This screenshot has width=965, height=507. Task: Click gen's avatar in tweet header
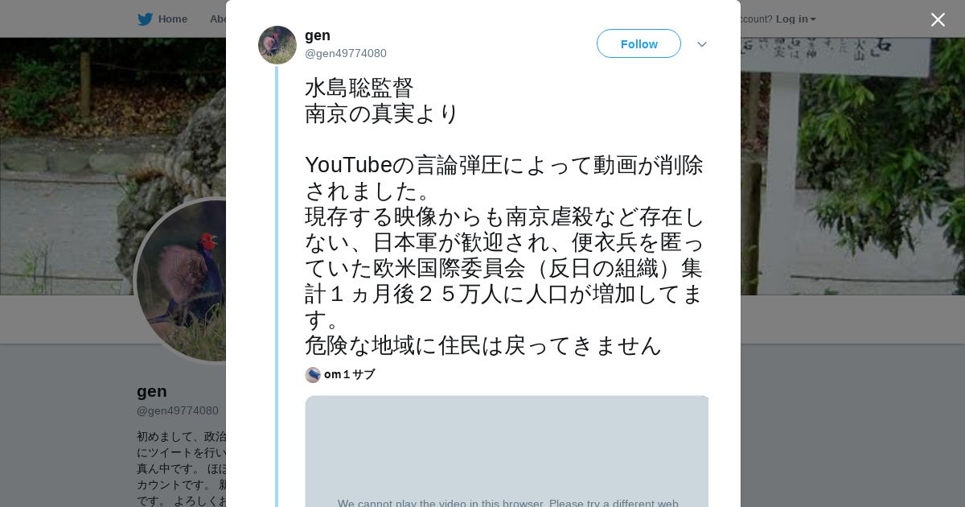pyautogui.click(x=277, y=45)
